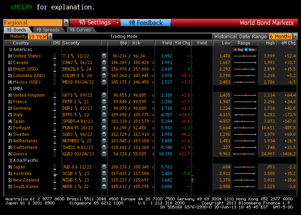
Task: Click the 6M Chg column header
Action: pyautogui.click(x=288, y=43)
